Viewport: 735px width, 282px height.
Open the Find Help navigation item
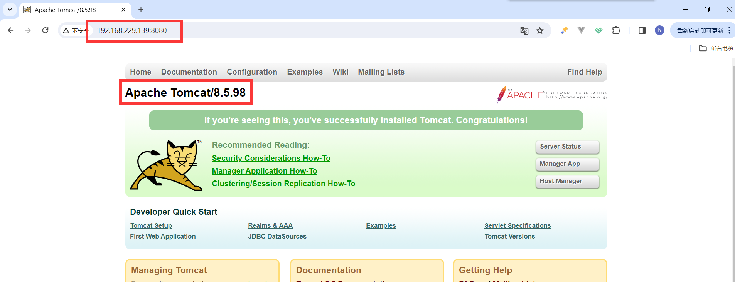[x=585, y=72]
